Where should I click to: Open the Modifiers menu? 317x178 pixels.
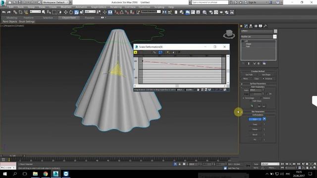coord(66,7)
